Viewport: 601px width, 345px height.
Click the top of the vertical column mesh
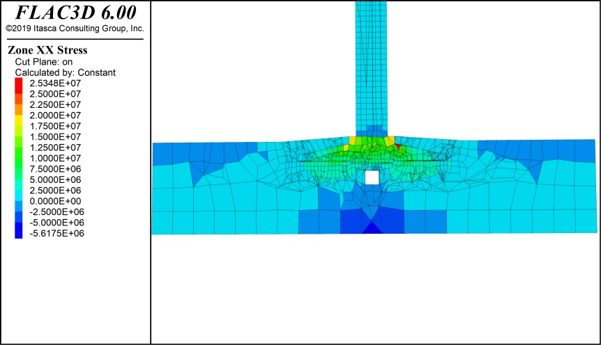(x=371, y=7)
